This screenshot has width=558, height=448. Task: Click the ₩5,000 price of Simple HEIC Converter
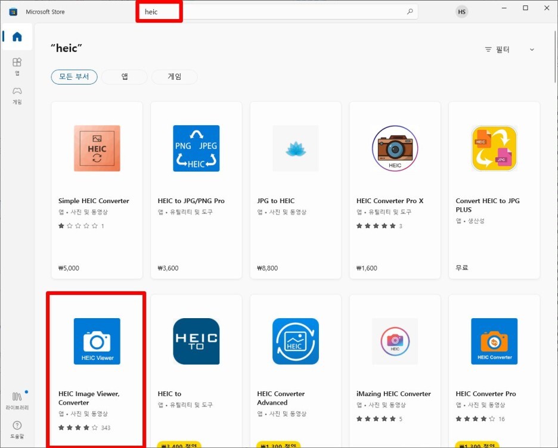(69, 268)
